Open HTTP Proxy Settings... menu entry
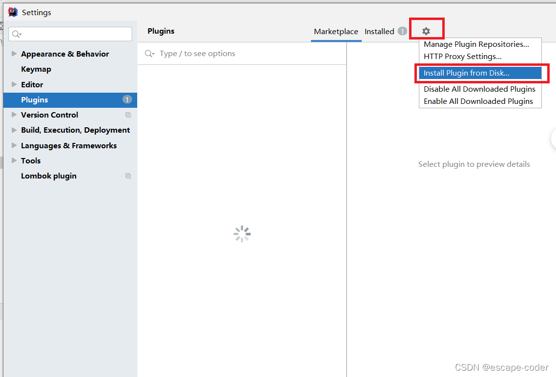 click(x=462, y=57)
